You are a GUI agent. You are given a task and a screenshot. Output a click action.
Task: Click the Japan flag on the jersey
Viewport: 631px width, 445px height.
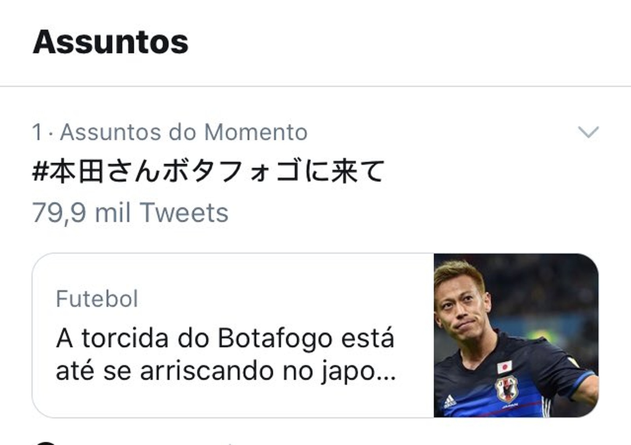(504, 367)
